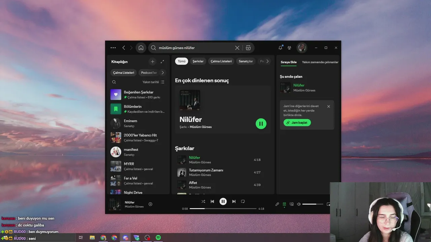Open Beğenilen Şarkılar playlist
The width and height of the screenshot is (431, 242).
138,94
